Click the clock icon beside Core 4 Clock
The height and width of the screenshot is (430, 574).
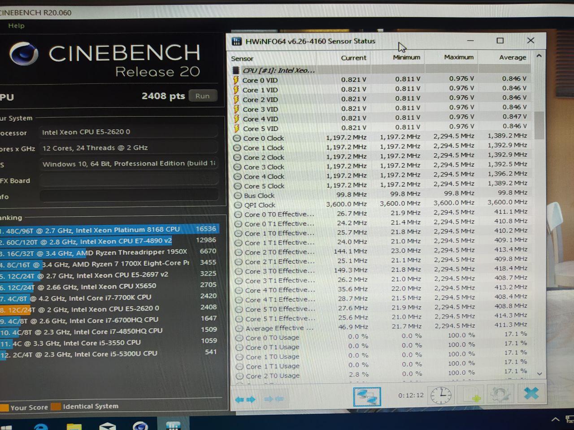(238, 176)
